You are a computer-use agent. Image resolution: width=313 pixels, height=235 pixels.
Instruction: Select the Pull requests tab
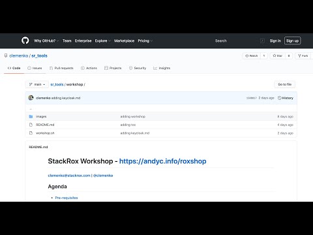(x=61, y=68)
